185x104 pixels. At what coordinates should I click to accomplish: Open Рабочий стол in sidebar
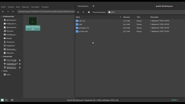11,24
